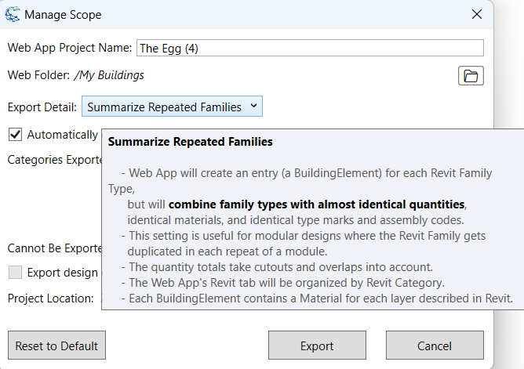Open the web folder browse icon
524x369 pixels.
tap(471, 75)
